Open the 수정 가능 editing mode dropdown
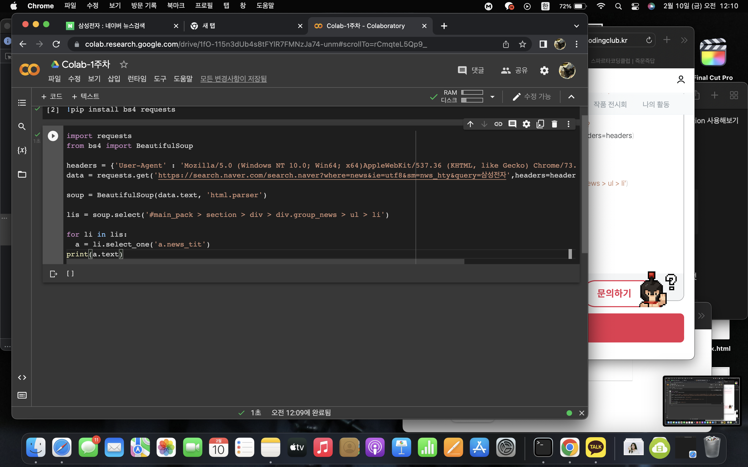 pos(532,97)
